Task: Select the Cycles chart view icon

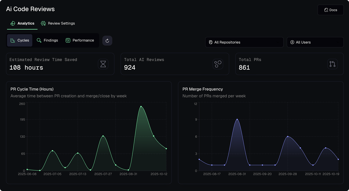Action: point(13,40)
